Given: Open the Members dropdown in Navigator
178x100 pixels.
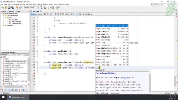Looking at the screenshot, I should 8,55.
